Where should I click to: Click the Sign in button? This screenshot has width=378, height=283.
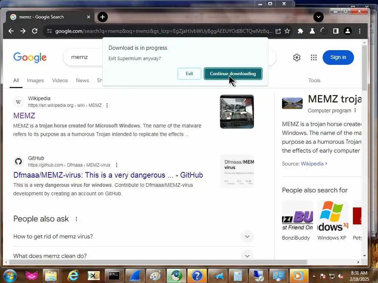point(338,57)
